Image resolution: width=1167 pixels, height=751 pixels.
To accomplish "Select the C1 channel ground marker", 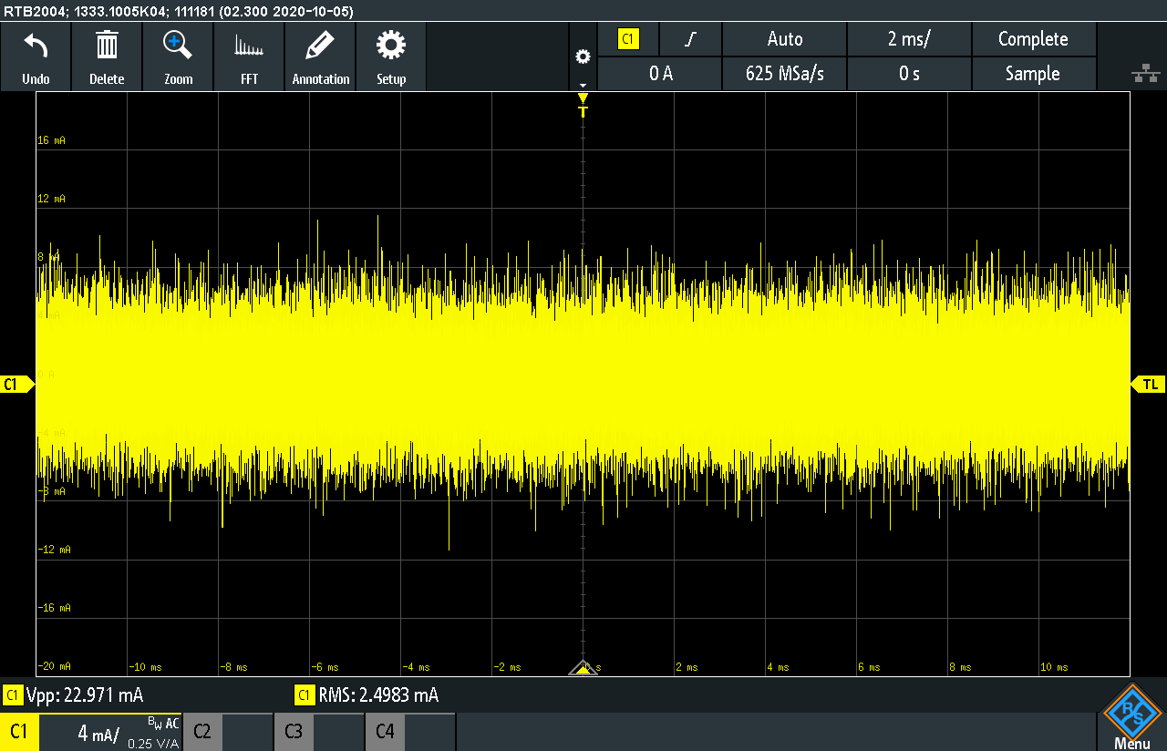I will [16, 385].
